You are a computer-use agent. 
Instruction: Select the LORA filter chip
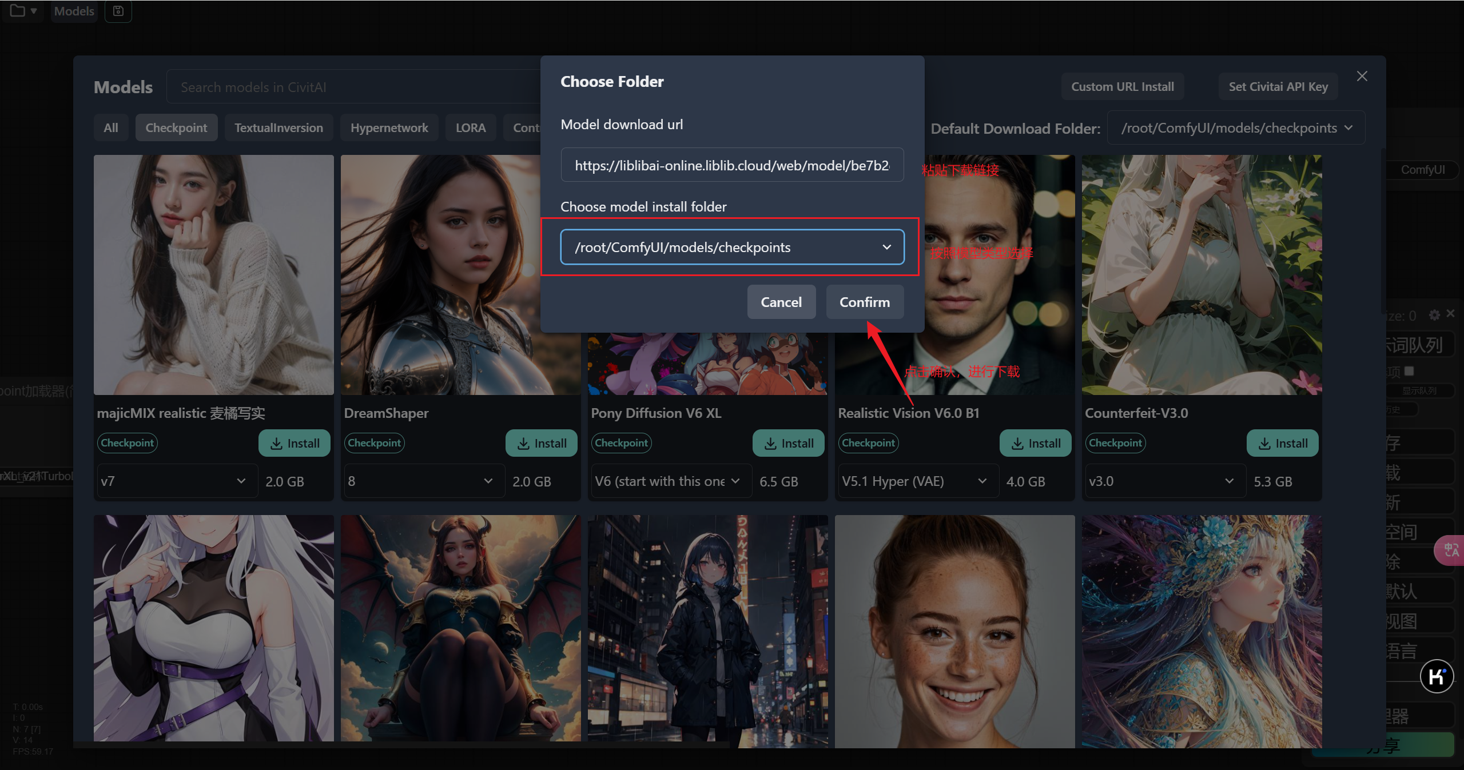pos(470,127)
